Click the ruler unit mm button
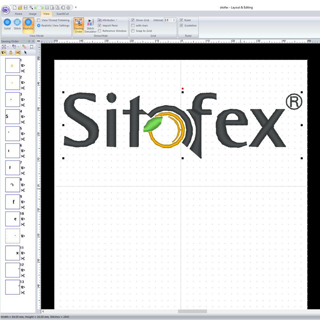Screen dimensions: 320x320 pyautogui.click(x=38, y=41)
